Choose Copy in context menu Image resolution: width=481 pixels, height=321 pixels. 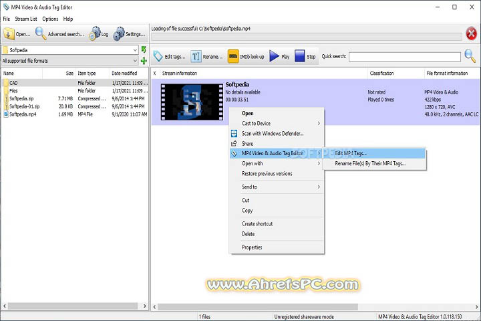[x=247, y=211]
